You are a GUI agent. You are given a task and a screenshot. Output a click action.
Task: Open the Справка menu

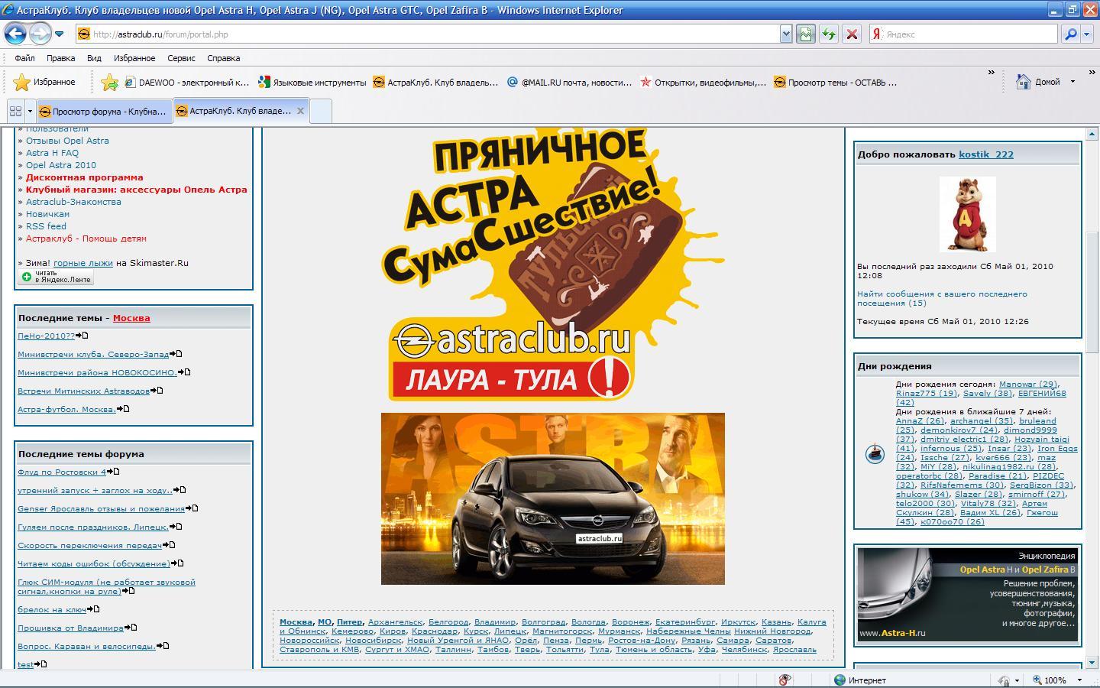click(x=223, y=58)
